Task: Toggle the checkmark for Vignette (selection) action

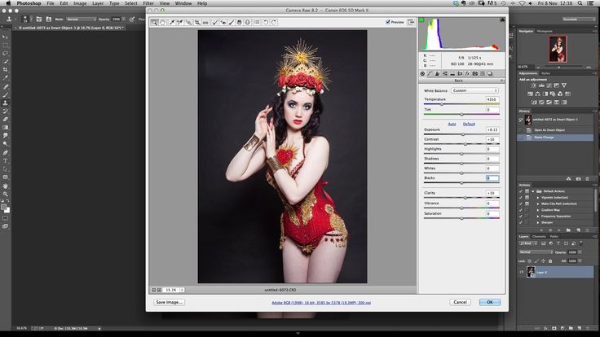Action: tap(522, 197)
